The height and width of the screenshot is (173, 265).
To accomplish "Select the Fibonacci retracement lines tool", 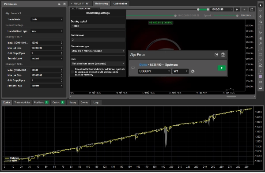I will (x=261, y=66).
